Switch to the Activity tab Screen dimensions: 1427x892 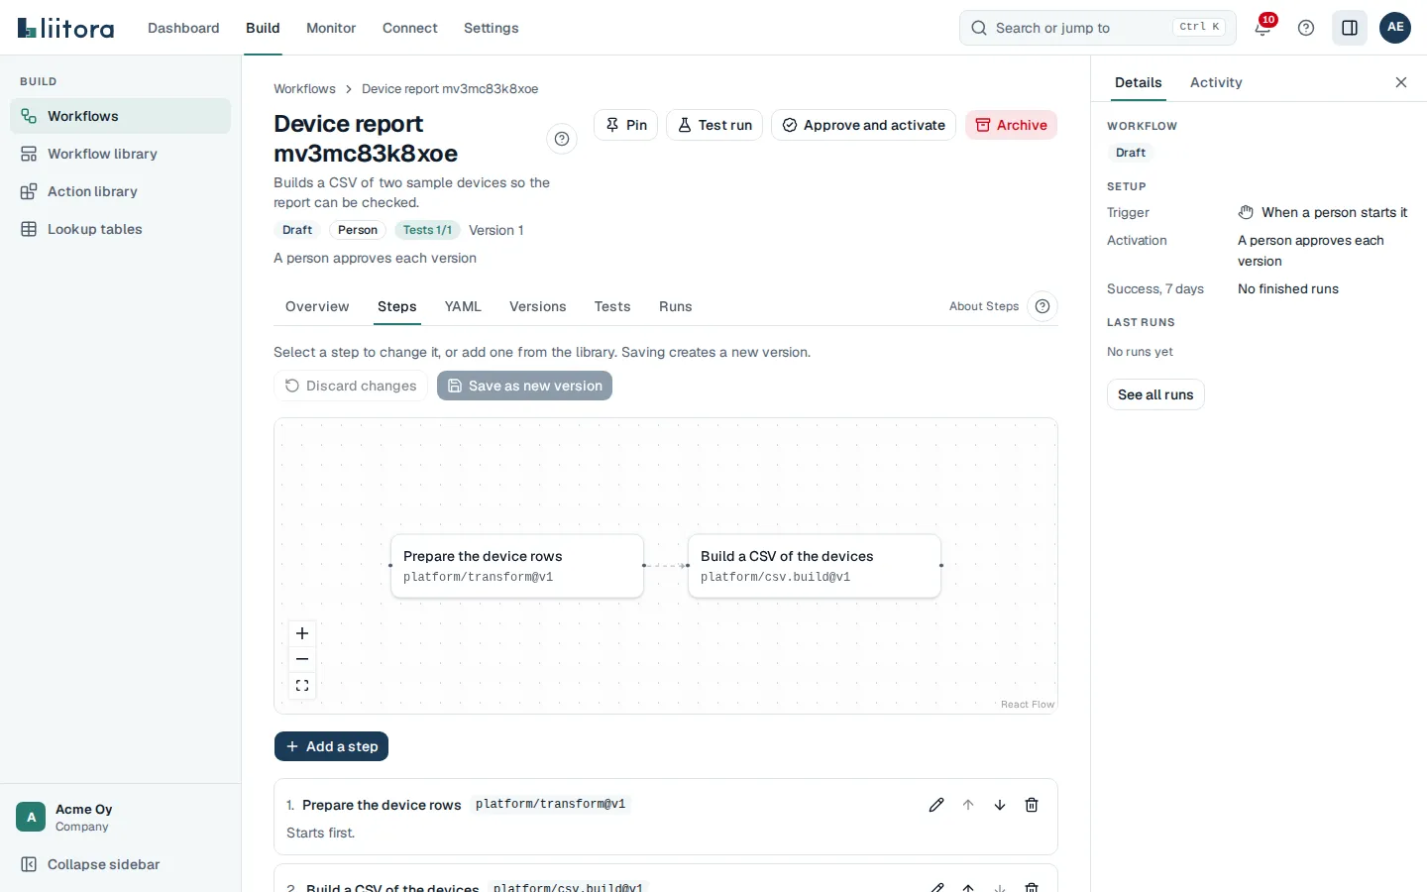1216,82
